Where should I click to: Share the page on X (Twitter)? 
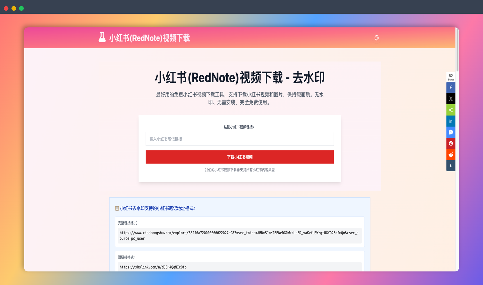click(451, 99)
